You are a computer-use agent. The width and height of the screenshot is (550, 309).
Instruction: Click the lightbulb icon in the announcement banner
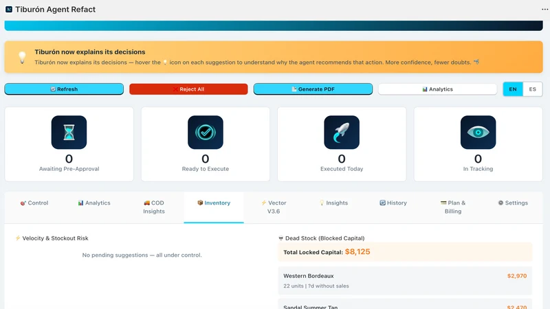click(x=22, y=57)
